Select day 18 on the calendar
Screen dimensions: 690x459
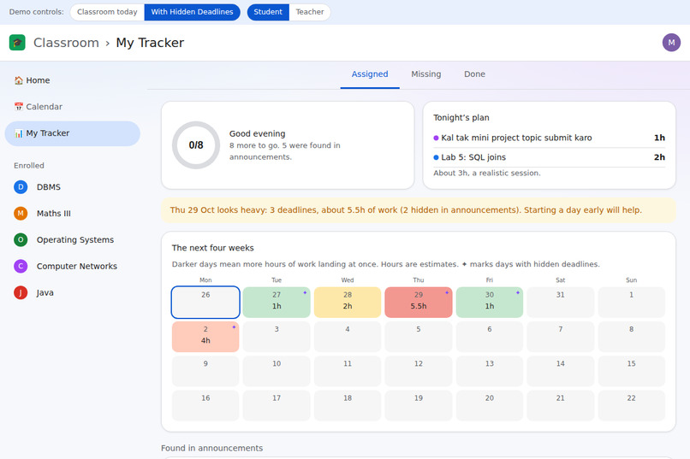(348, 405)
